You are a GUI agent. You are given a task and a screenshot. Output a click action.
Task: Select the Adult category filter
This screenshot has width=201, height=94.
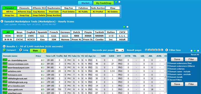click(122, 40)
